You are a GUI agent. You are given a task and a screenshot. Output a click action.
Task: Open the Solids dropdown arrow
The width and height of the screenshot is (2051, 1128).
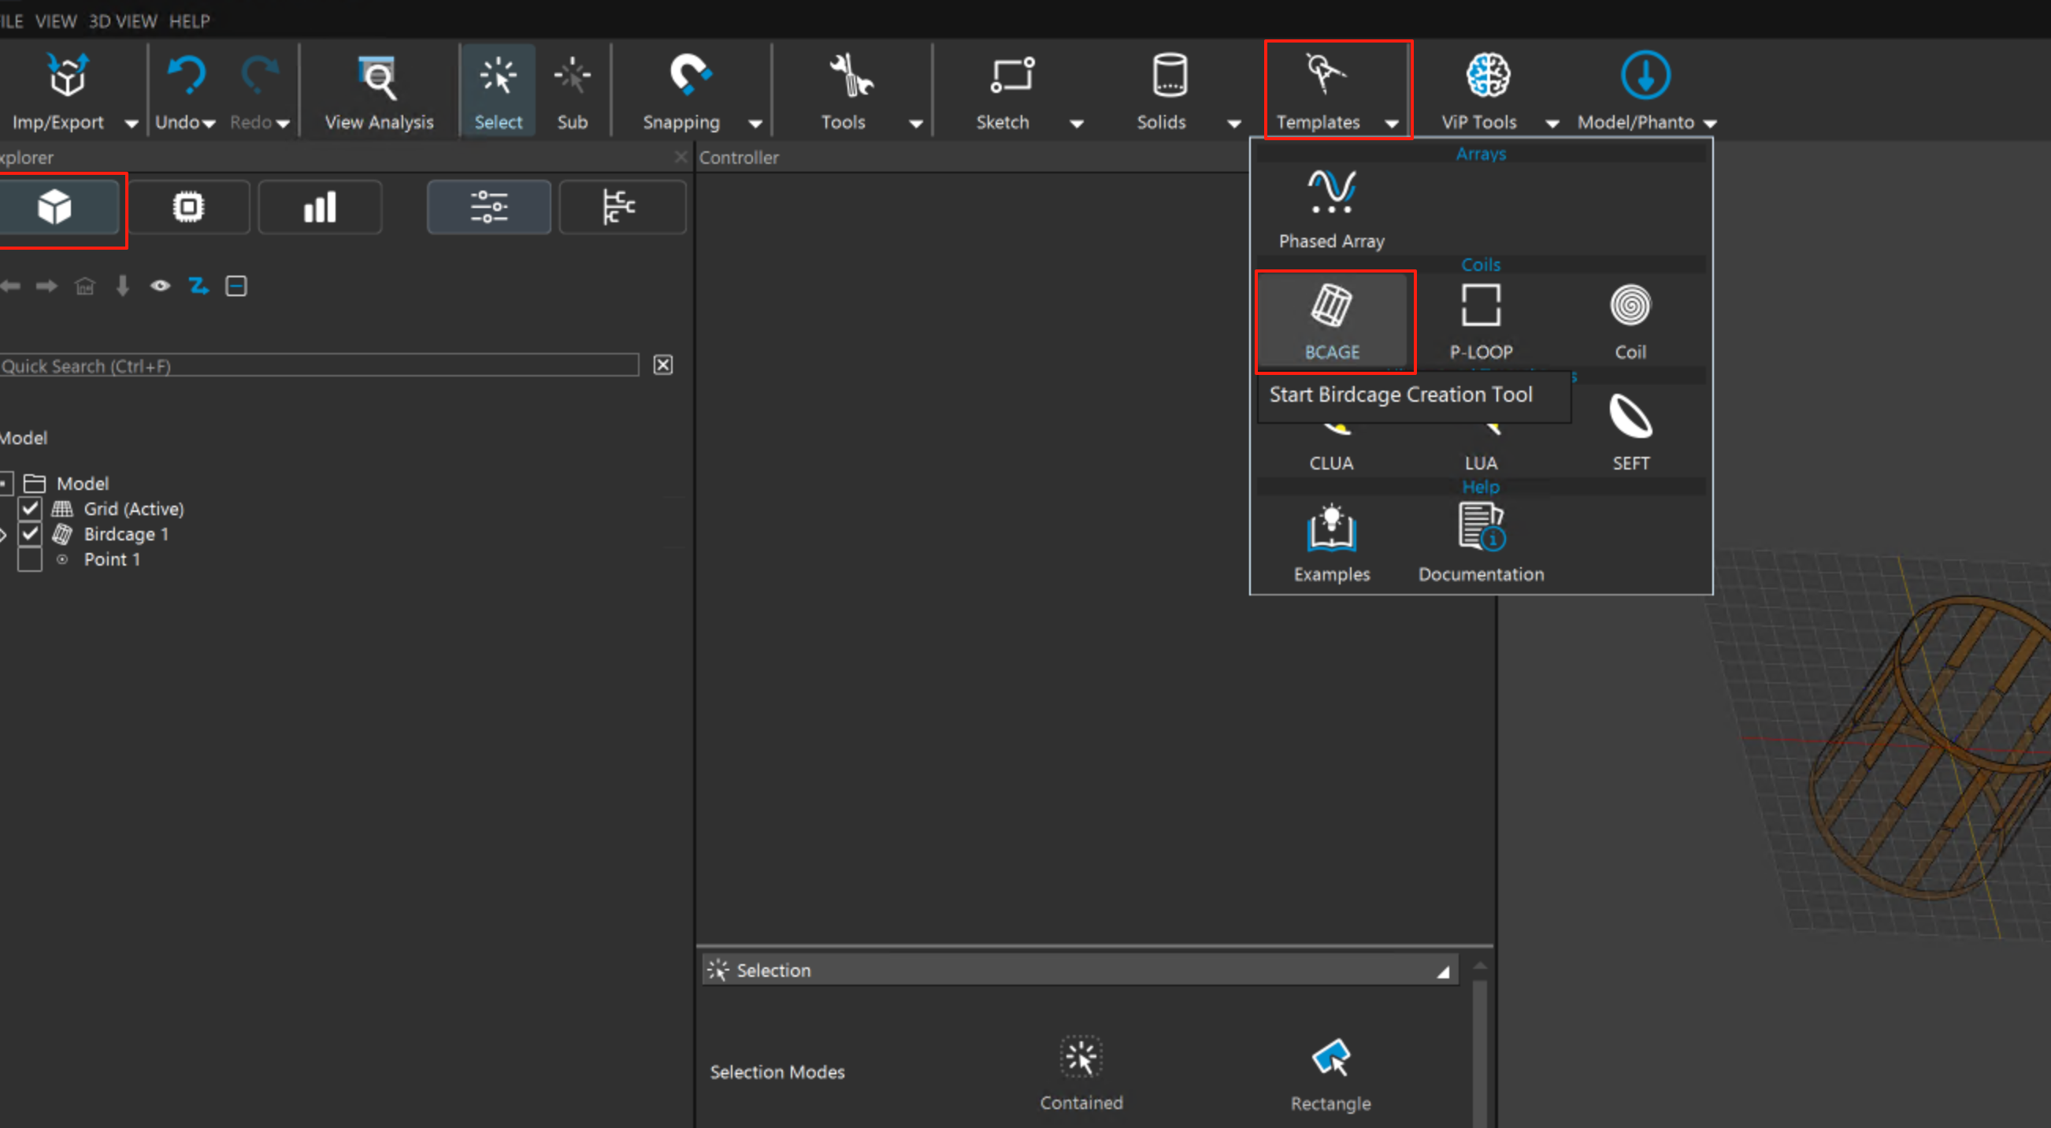coord(1234,124)
